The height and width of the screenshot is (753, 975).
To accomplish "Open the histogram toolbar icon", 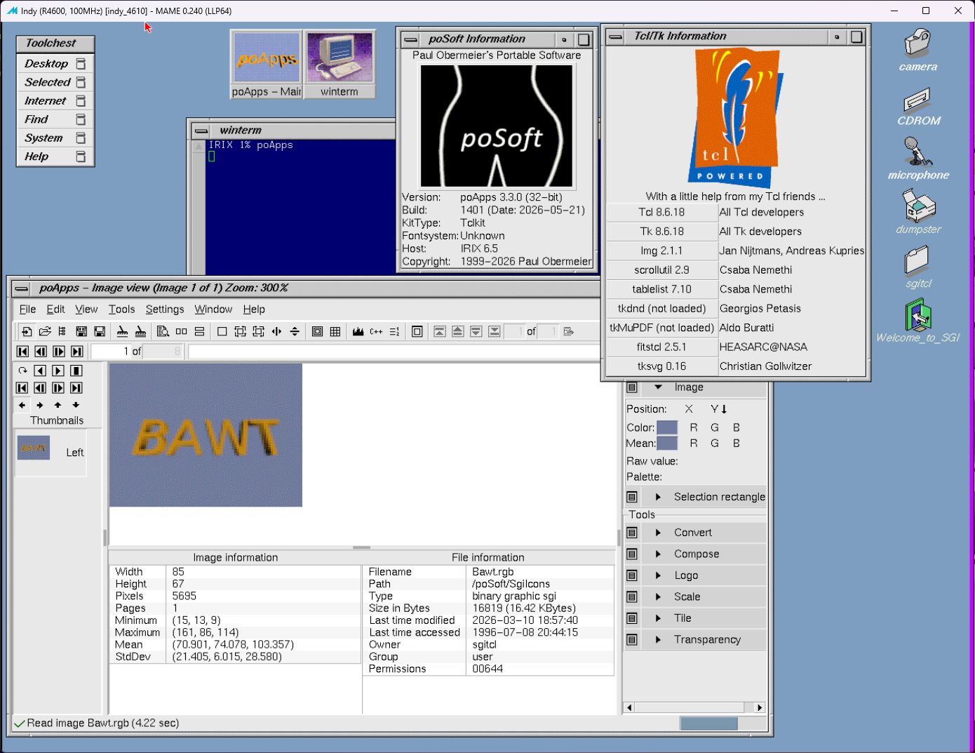I will pos(358,331).
